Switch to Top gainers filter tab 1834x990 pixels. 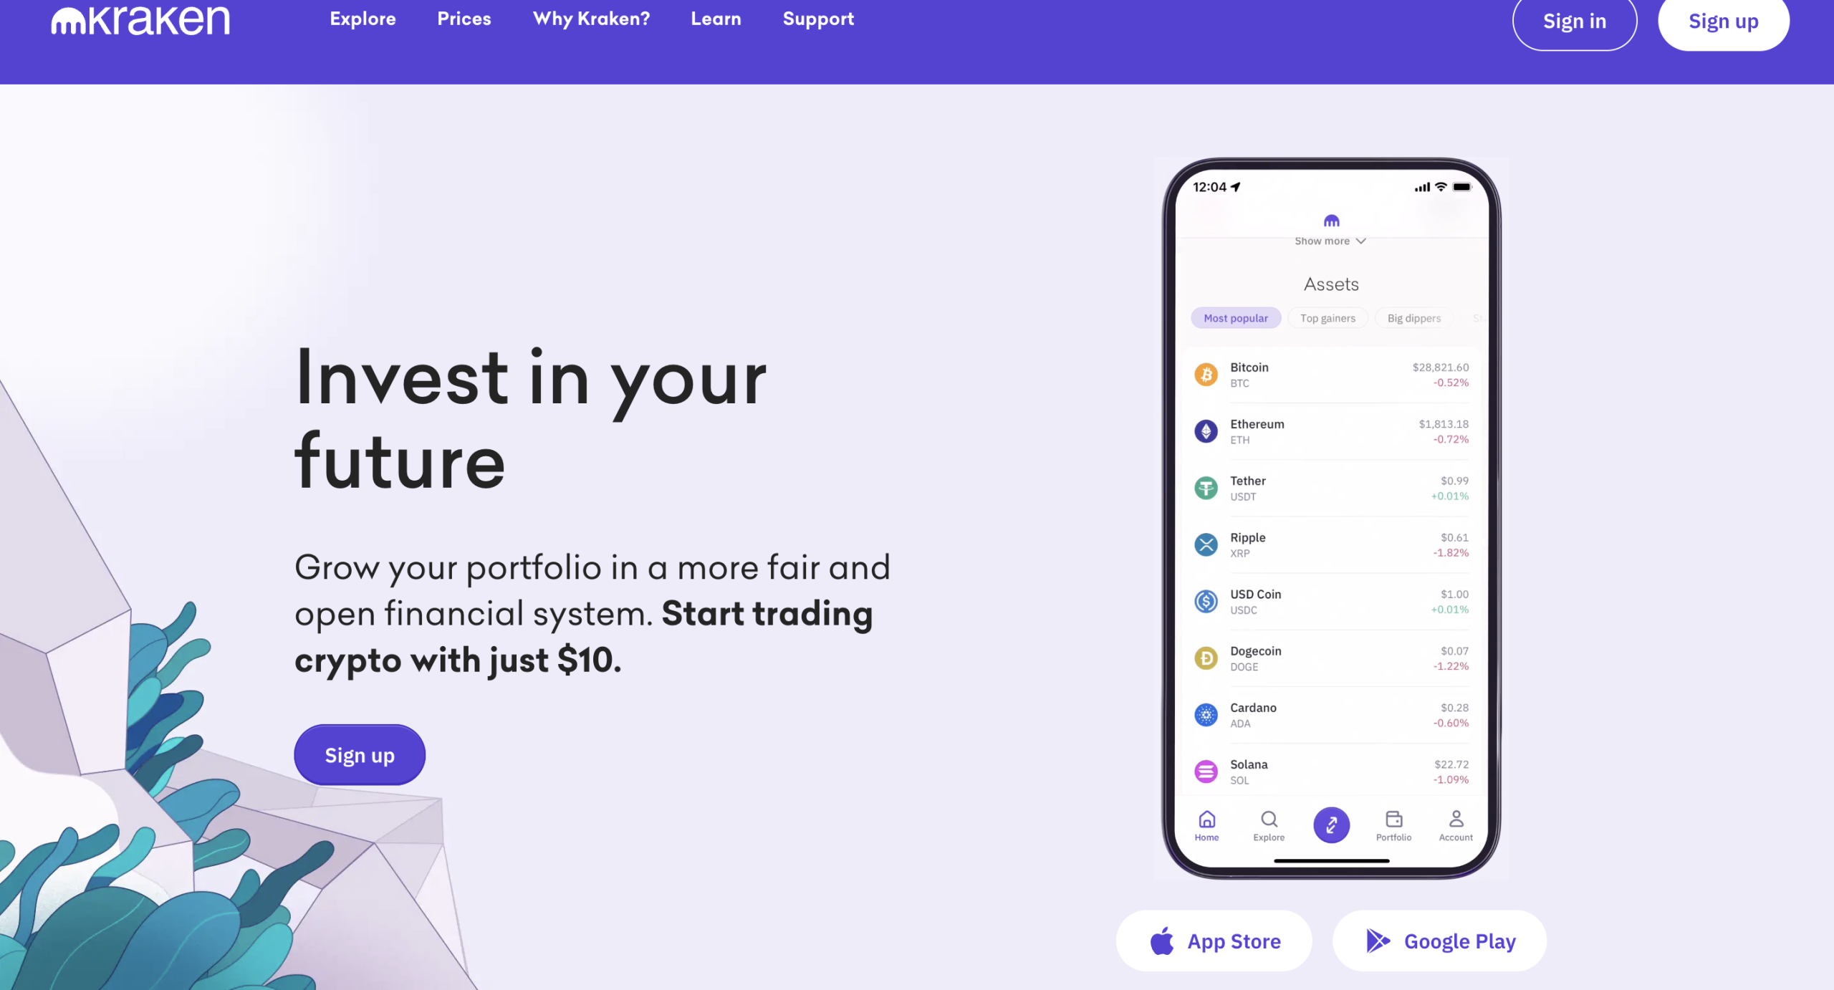tap(1327, 318)
